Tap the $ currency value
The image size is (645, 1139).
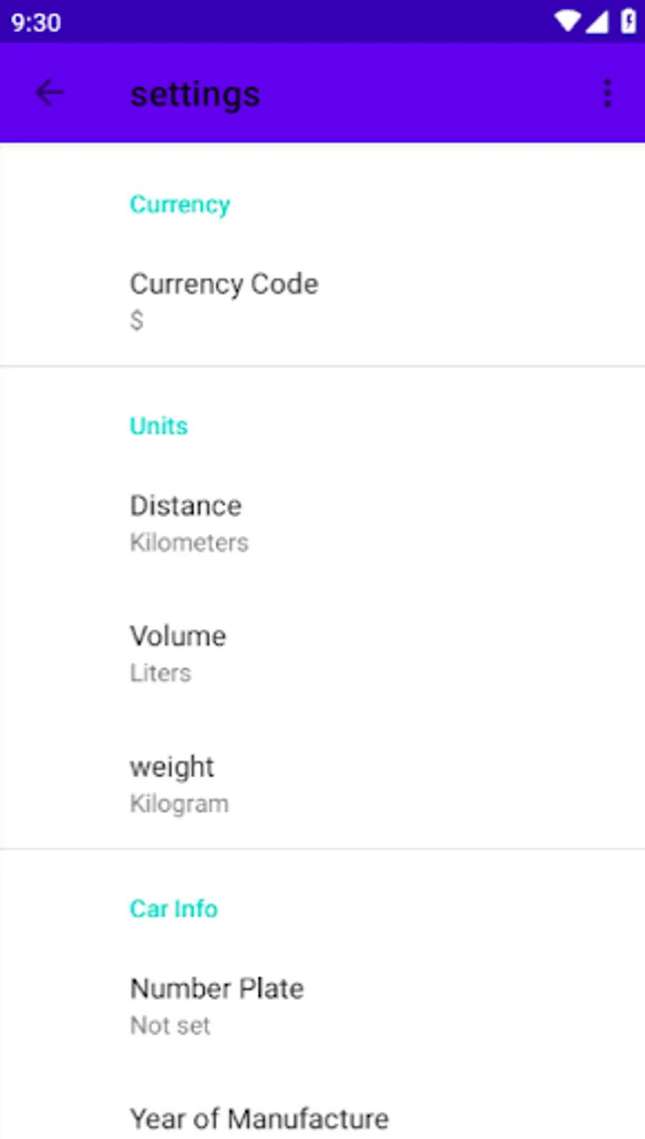click(137, 320)
